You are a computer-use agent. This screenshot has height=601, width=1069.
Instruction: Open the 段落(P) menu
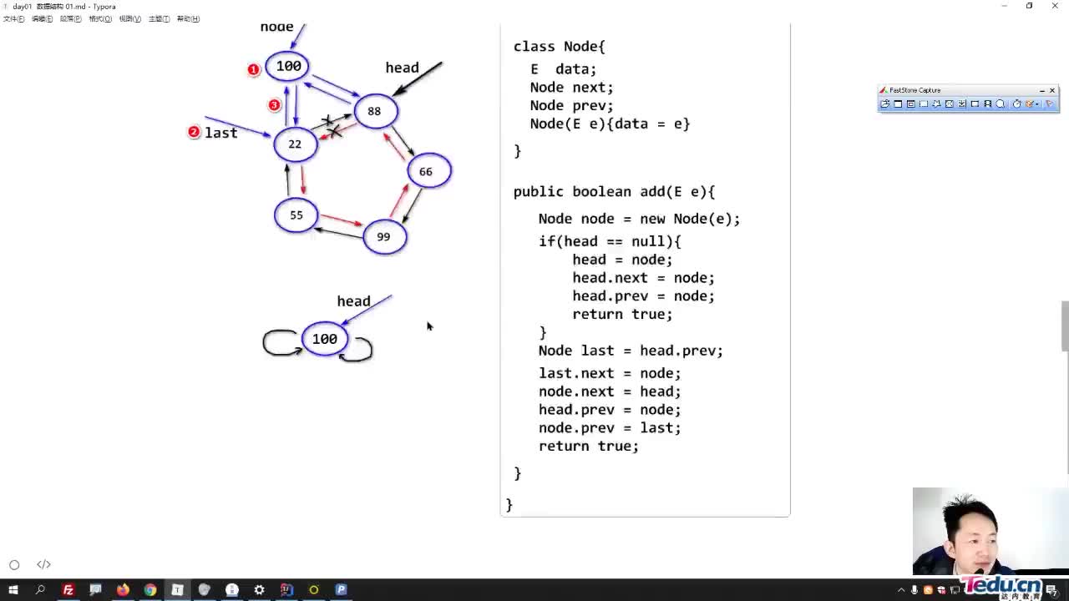click(x=71, y=18)
